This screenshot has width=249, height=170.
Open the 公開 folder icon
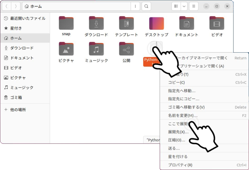(126, 49)
